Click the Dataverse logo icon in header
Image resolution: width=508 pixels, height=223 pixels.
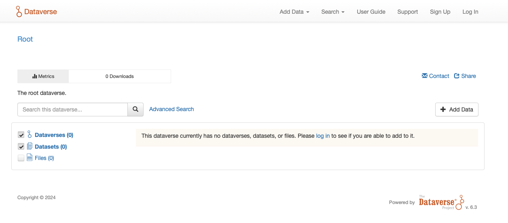pos(19,12)
